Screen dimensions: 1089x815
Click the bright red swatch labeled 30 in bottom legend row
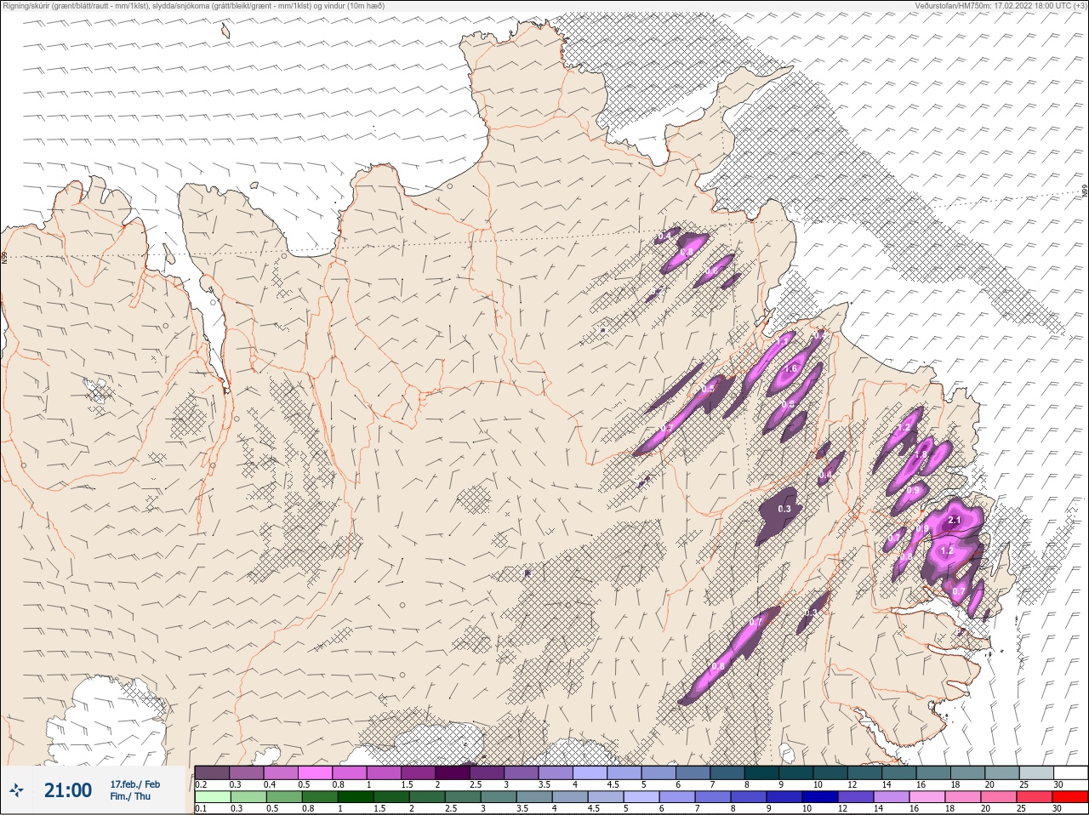1069,797
